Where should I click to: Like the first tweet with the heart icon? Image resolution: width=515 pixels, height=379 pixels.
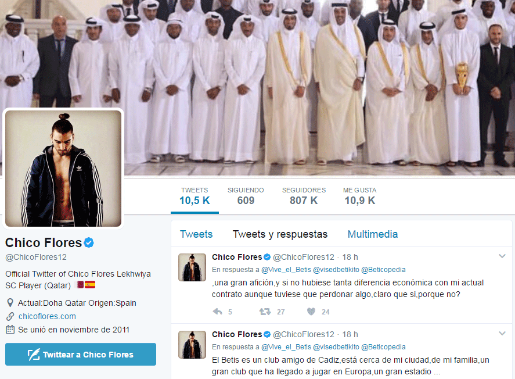point(311,312)
